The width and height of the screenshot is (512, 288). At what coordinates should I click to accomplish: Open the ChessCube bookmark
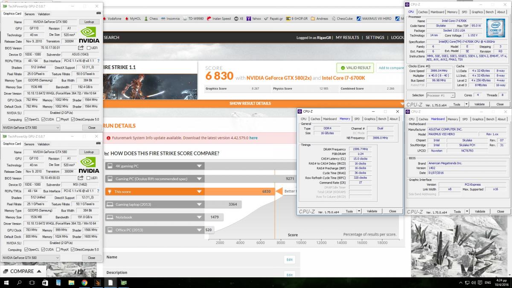tap(342, 19)
